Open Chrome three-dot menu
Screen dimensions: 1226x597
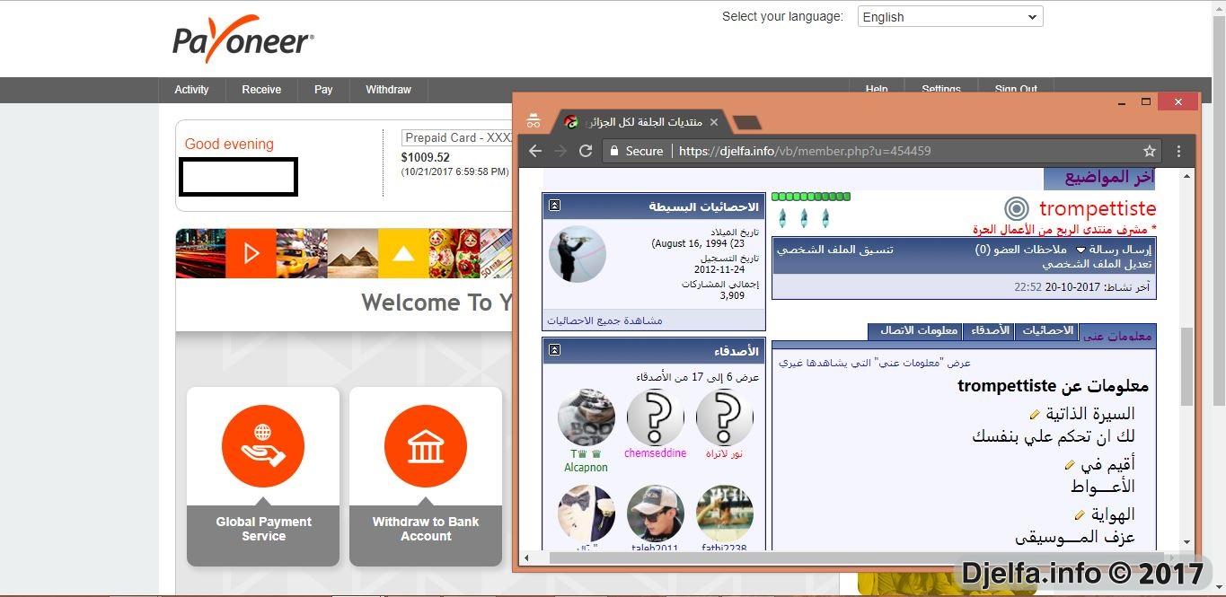(1179, 151)
